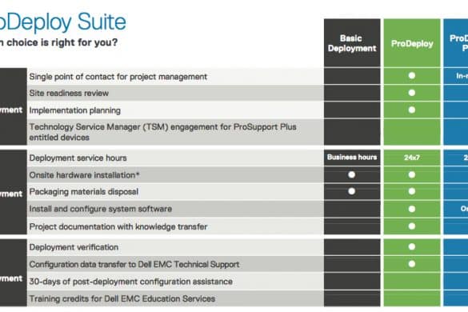Click the blue ProDeploy Plus column header
This screenshot has height=312, width=468.
pos(456,43)
